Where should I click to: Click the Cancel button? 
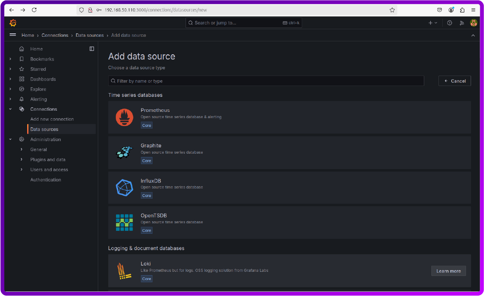tap(455, 81)
